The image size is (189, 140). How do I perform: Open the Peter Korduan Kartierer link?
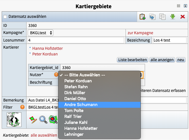click(45, 54)
